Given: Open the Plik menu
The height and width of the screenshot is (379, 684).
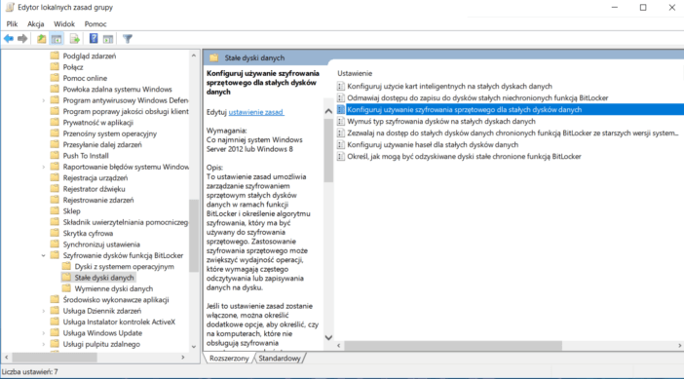Looking at the screenshot, I should [12, 24].
